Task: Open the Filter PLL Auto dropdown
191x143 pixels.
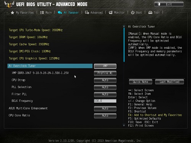Action: (x=105, y=95)
